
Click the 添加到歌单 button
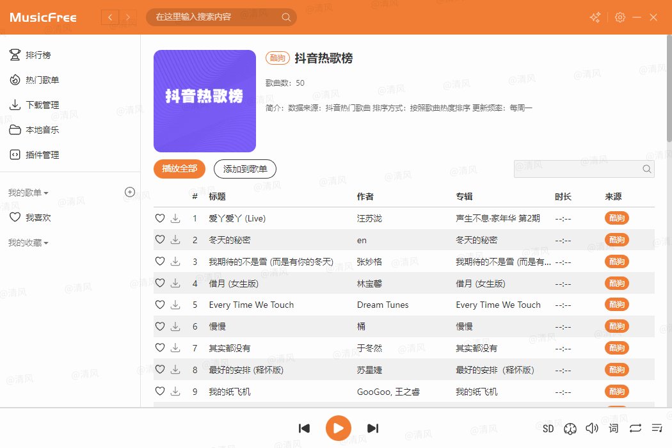click(x=244, y=169)
